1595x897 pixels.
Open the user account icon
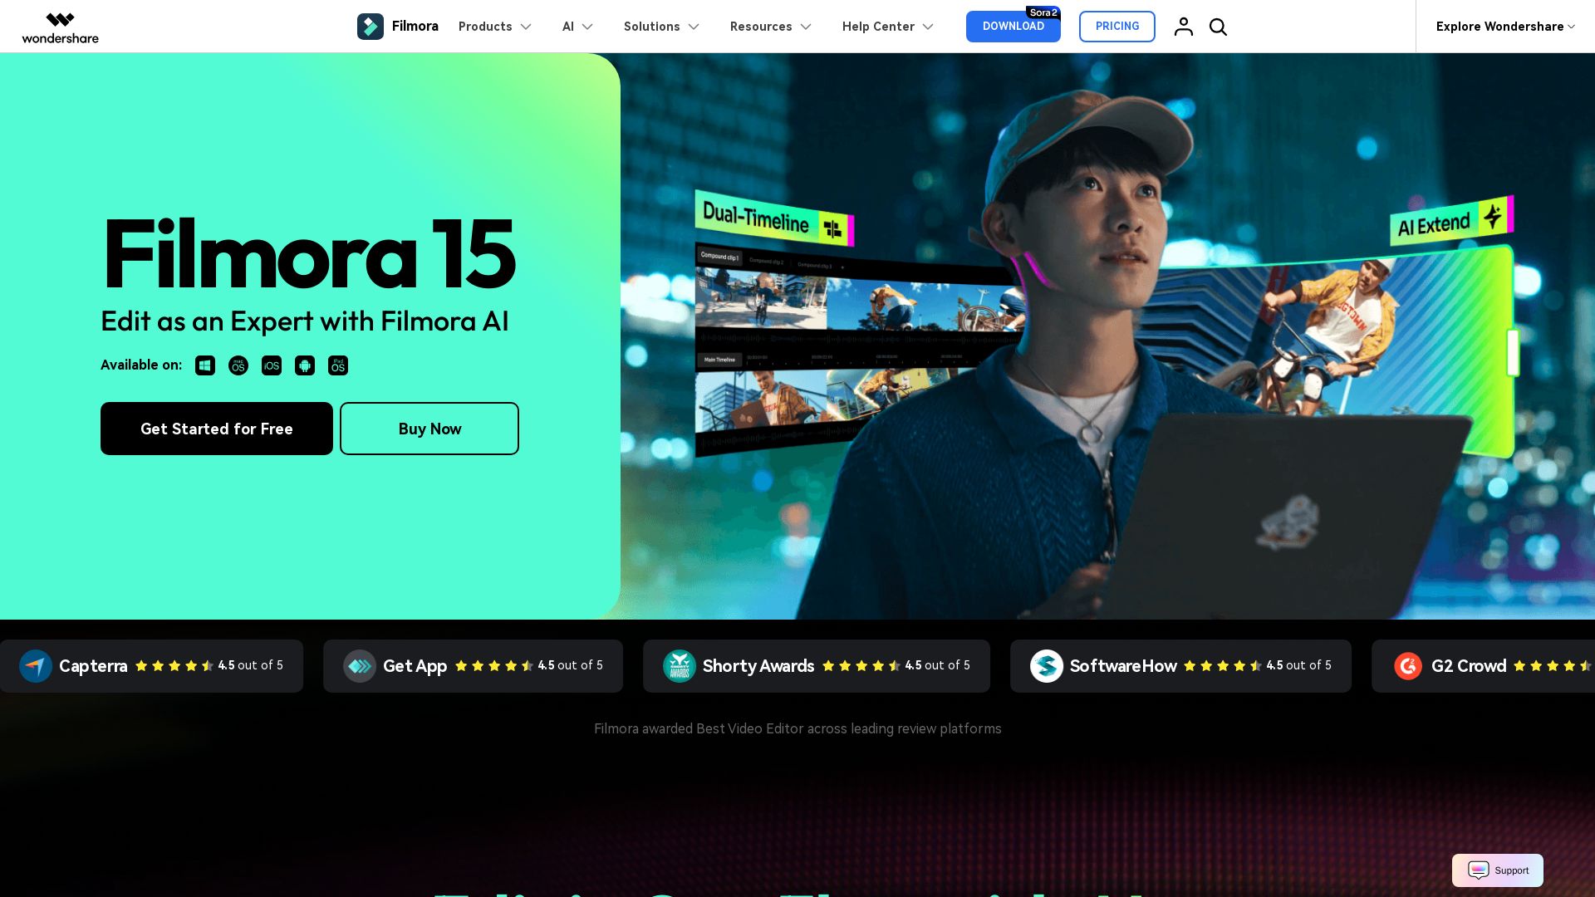(1184, 27)
